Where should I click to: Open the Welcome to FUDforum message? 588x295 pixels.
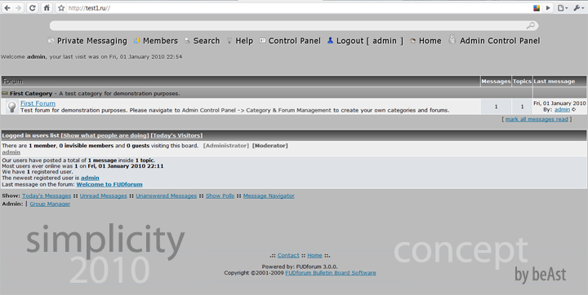coord(109,184)
